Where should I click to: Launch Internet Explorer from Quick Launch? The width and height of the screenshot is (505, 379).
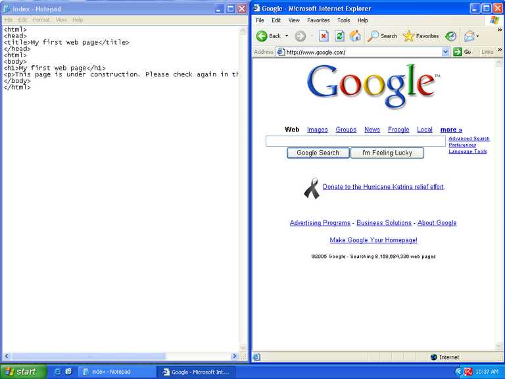(x=58, y=372)
